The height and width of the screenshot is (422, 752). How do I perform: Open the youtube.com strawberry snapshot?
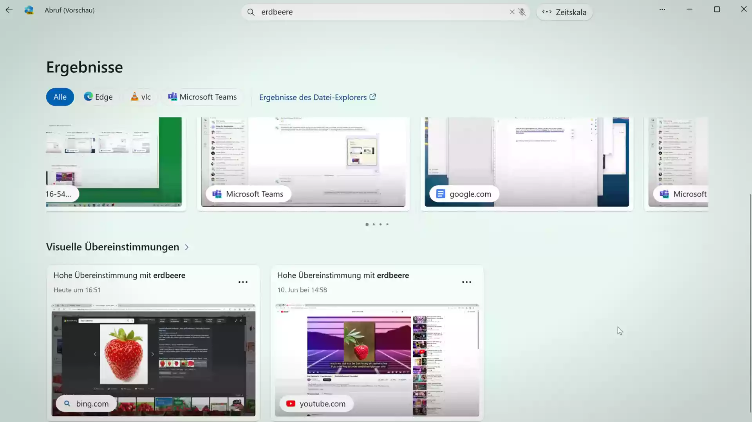point(377,360)
